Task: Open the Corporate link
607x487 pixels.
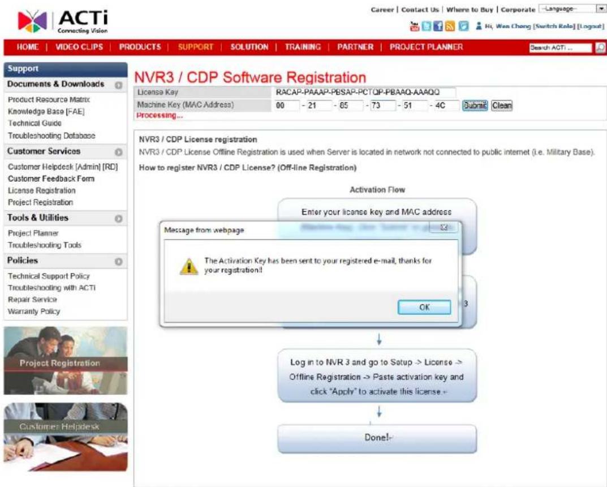Action: (518, 10)
